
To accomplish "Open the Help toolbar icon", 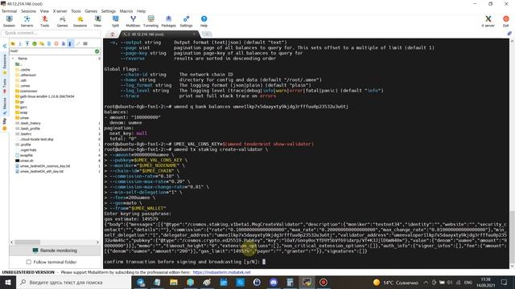I will [204, 22].
